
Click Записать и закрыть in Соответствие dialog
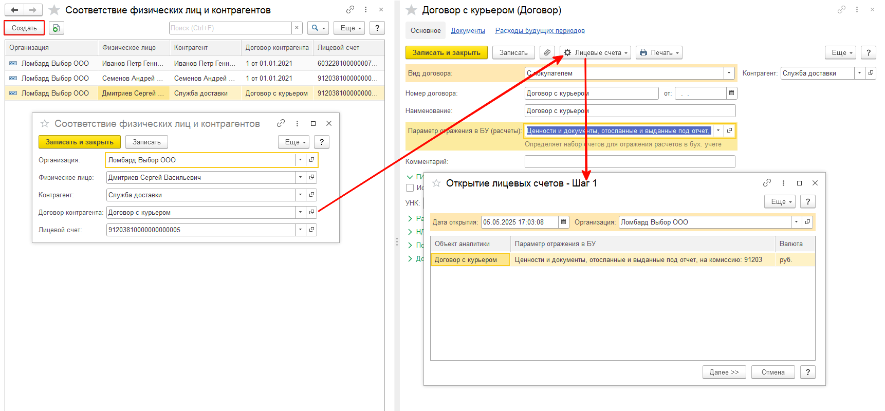pos(79,142)
